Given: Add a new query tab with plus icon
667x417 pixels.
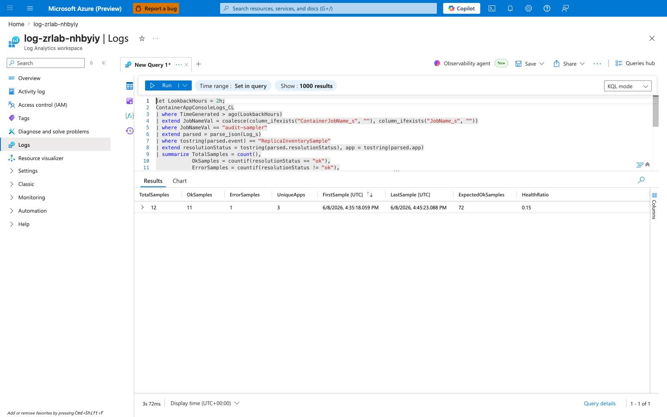Looking at the screenshot, I should [198, 64].
